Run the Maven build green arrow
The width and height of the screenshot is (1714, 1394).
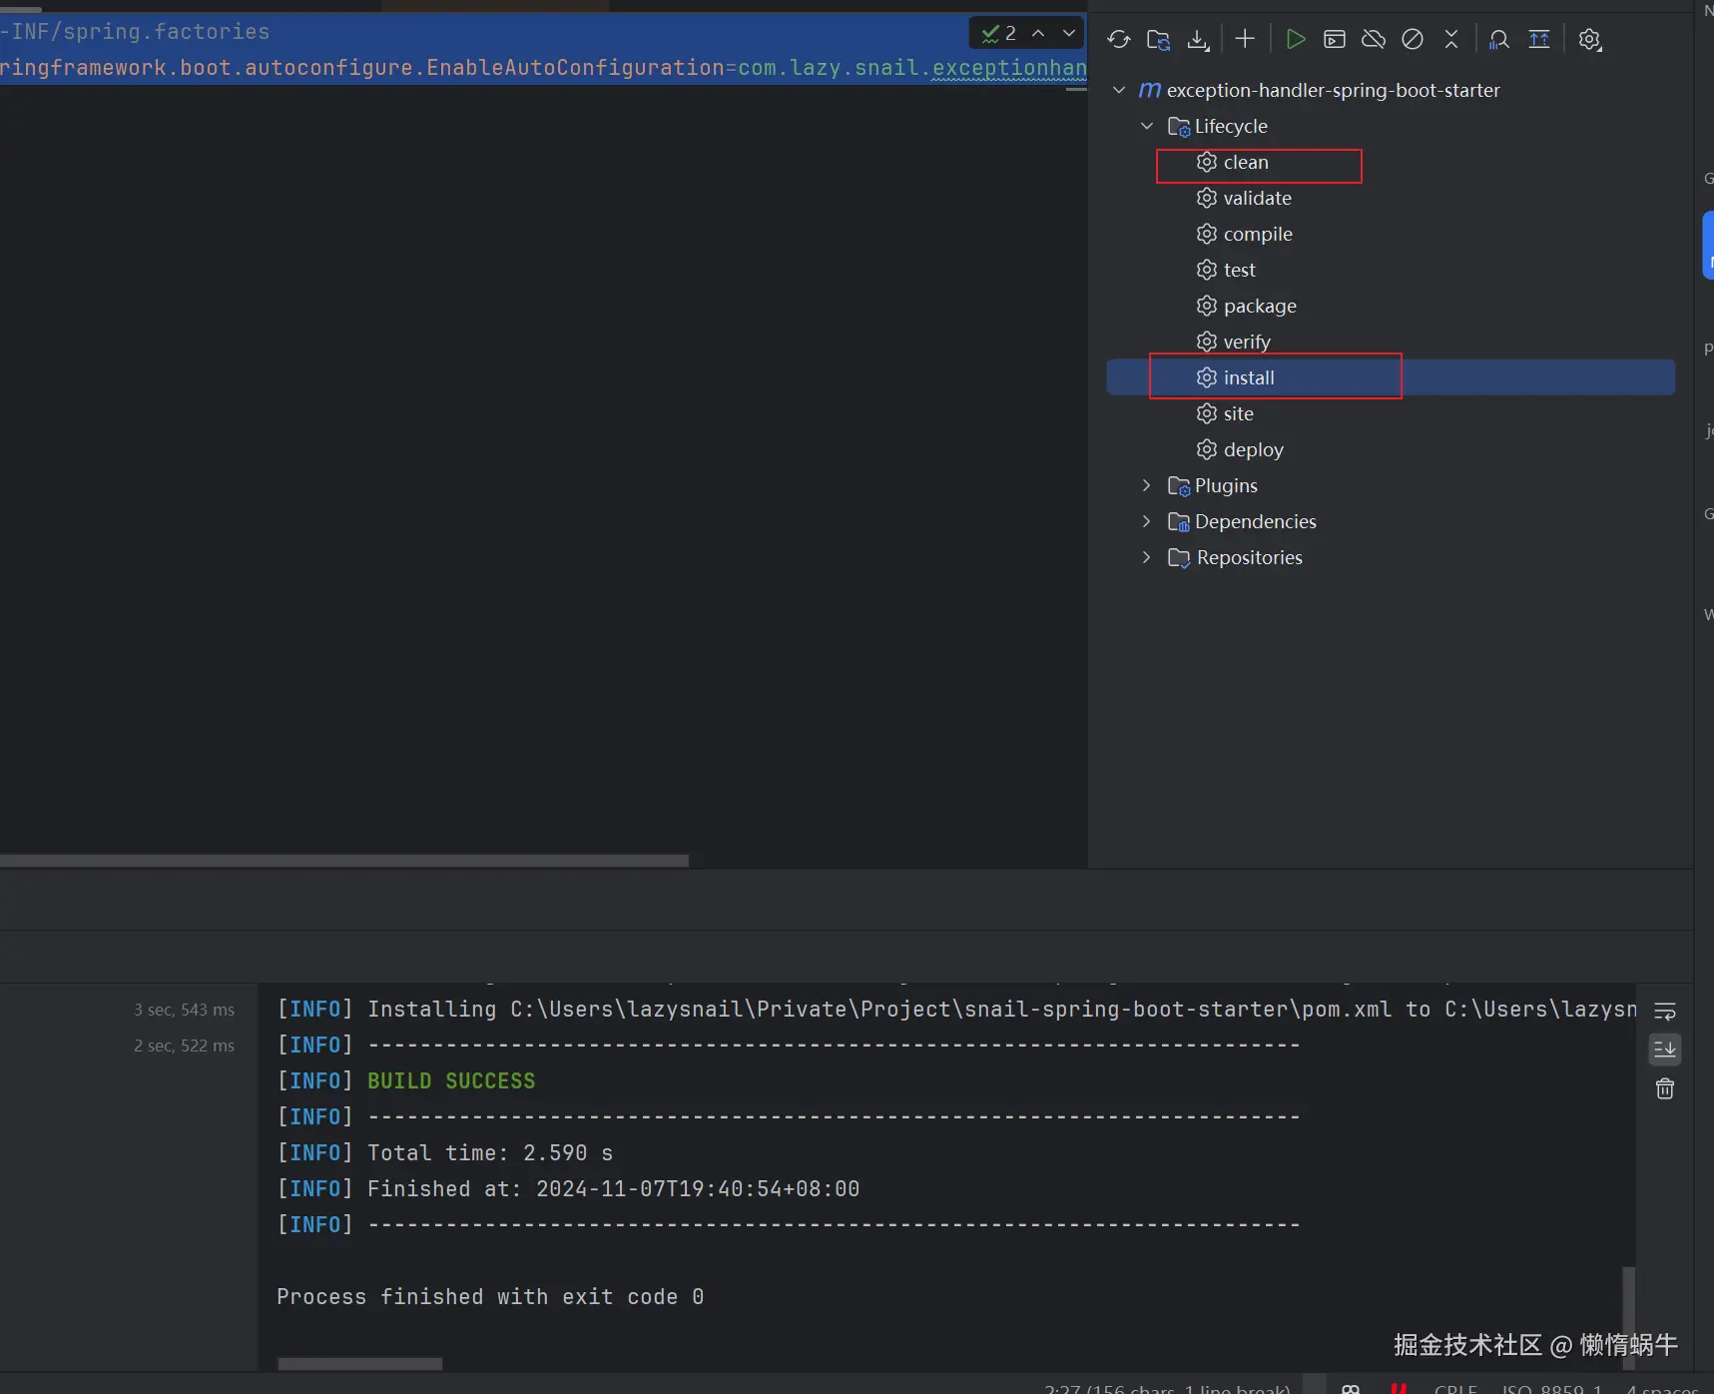(1296, 39)
